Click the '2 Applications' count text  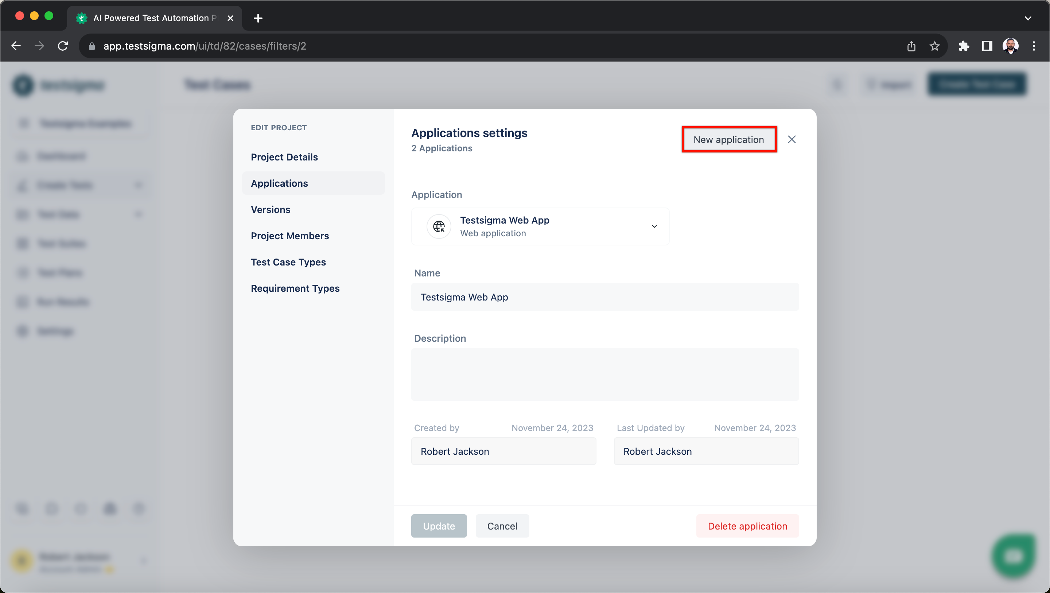(x=442, y=148)
